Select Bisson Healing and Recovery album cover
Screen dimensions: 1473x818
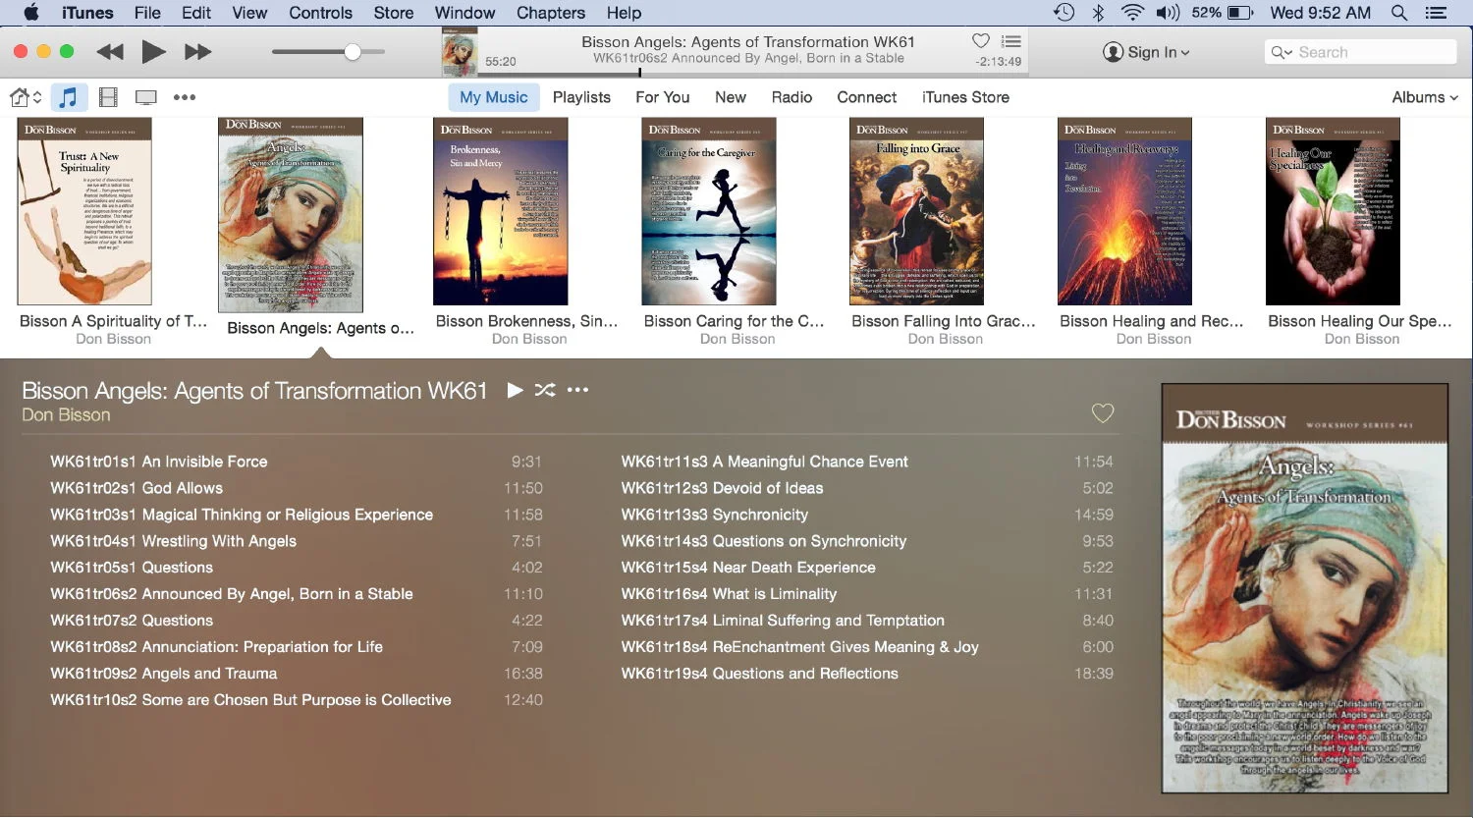[x=1125, y=211]
